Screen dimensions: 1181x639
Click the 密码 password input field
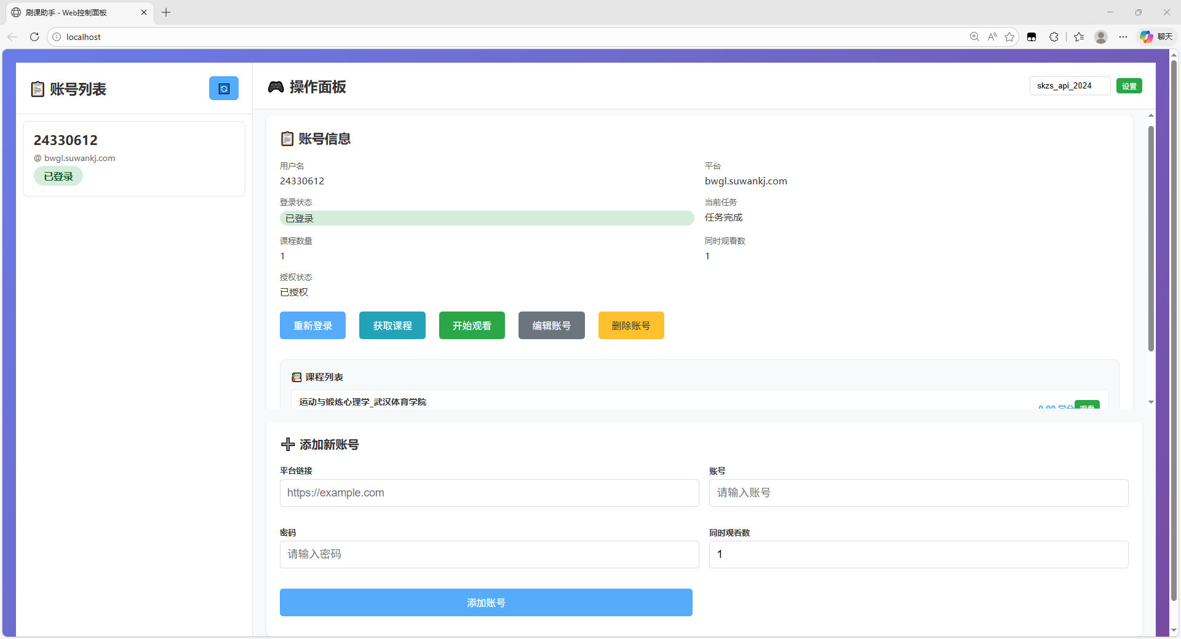pyautogui.click(x=489, y=554)
